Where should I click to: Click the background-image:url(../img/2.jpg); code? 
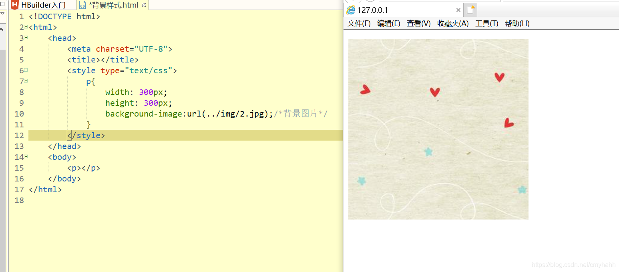tap(189, 114)
